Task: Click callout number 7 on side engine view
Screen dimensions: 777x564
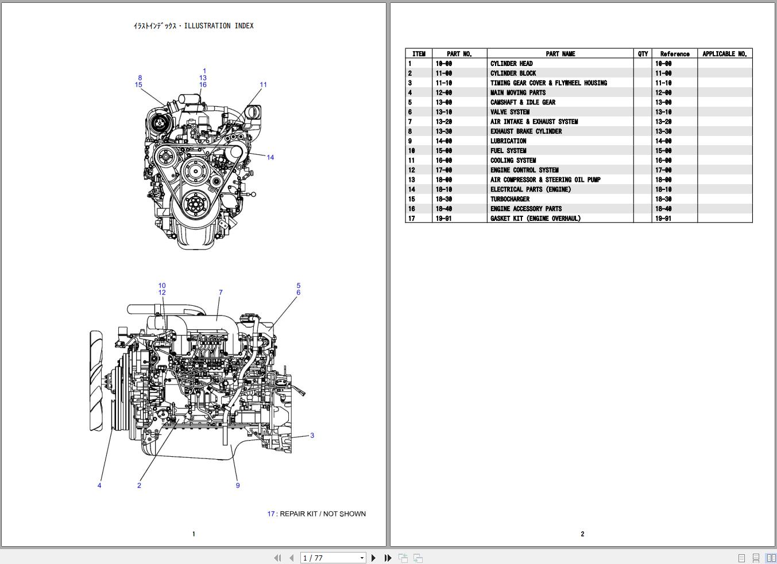Action: tap(221, 292)
